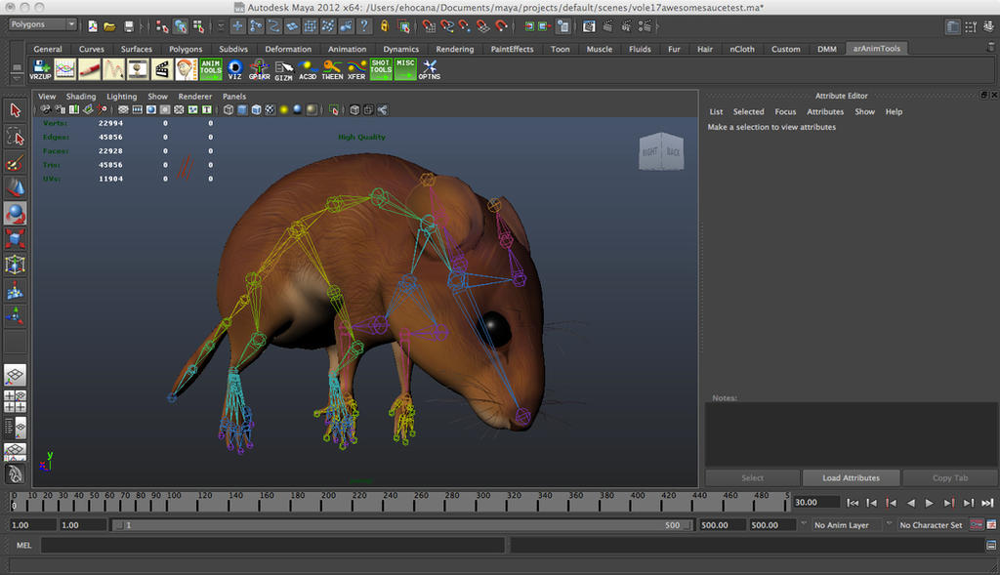Click the VIZ eye shelf icon
Screen dimensions: 1000x575
234,69
